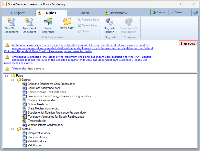Select the Rules folder icon
The image size is (200, 151).
pyautogui.click(x=13, y=76)
